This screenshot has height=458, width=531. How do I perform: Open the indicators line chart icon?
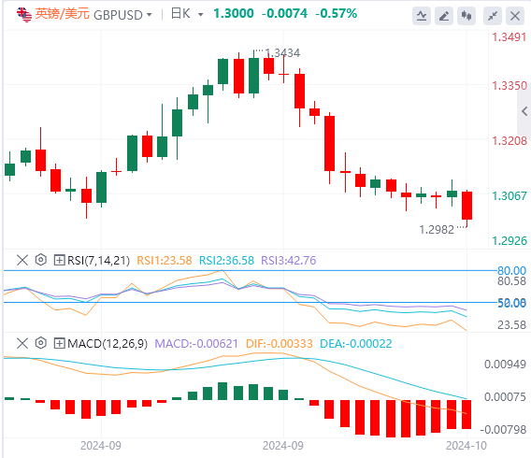[422, 16]
